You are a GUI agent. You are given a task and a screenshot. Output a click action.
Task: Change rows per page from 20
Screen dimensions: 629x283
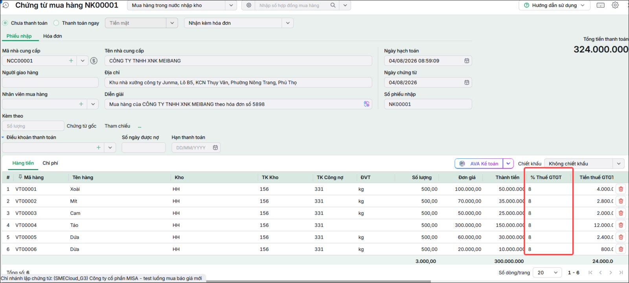548,272
